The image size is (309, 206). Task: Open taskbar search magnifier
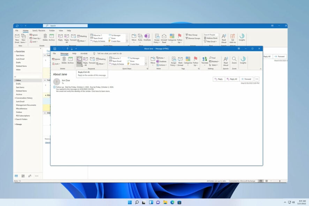[x=137, y=202]
